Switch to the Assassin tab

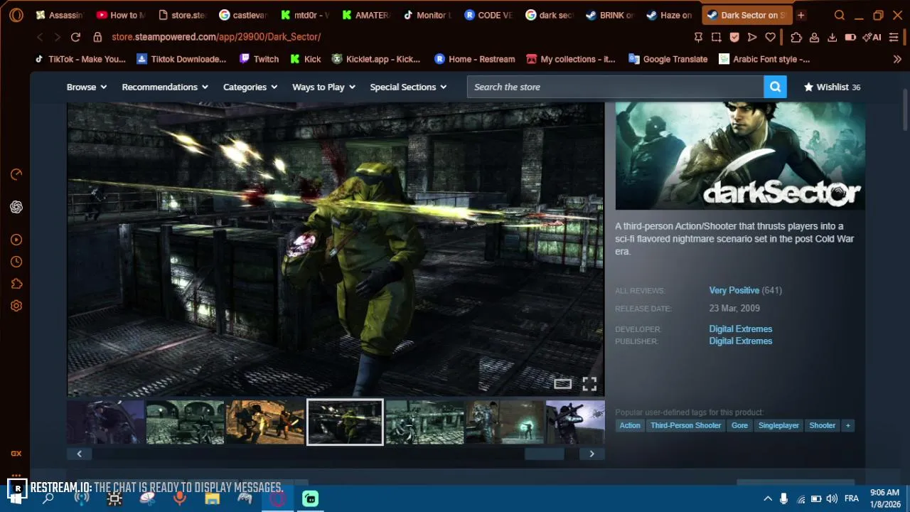point(59,15)
